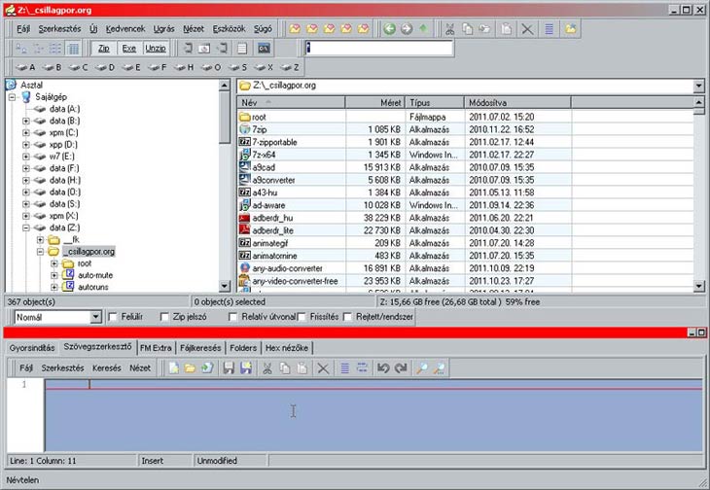Screen dimensions: 710x490
Task: Click the new folder icon at toolbar end
Action: [x=571, y=29]
